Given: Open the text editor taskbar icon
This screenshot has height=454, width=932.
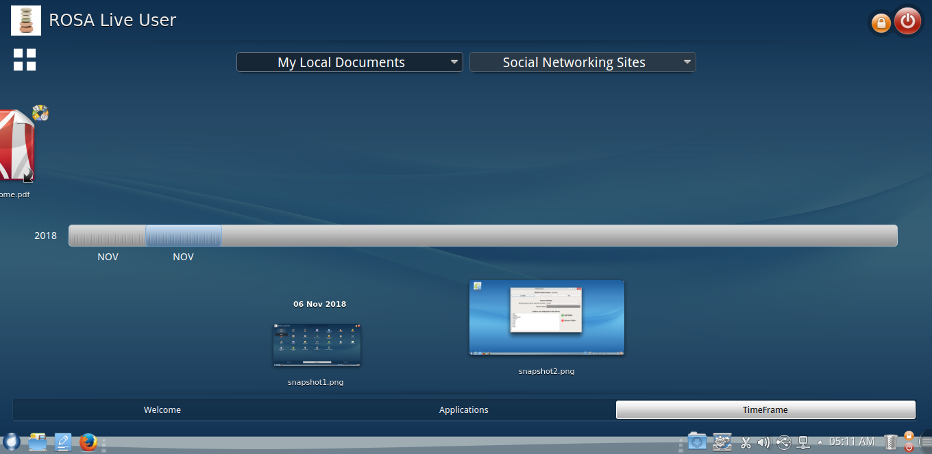Looking at the screenshot, I should tap(63, 442).
